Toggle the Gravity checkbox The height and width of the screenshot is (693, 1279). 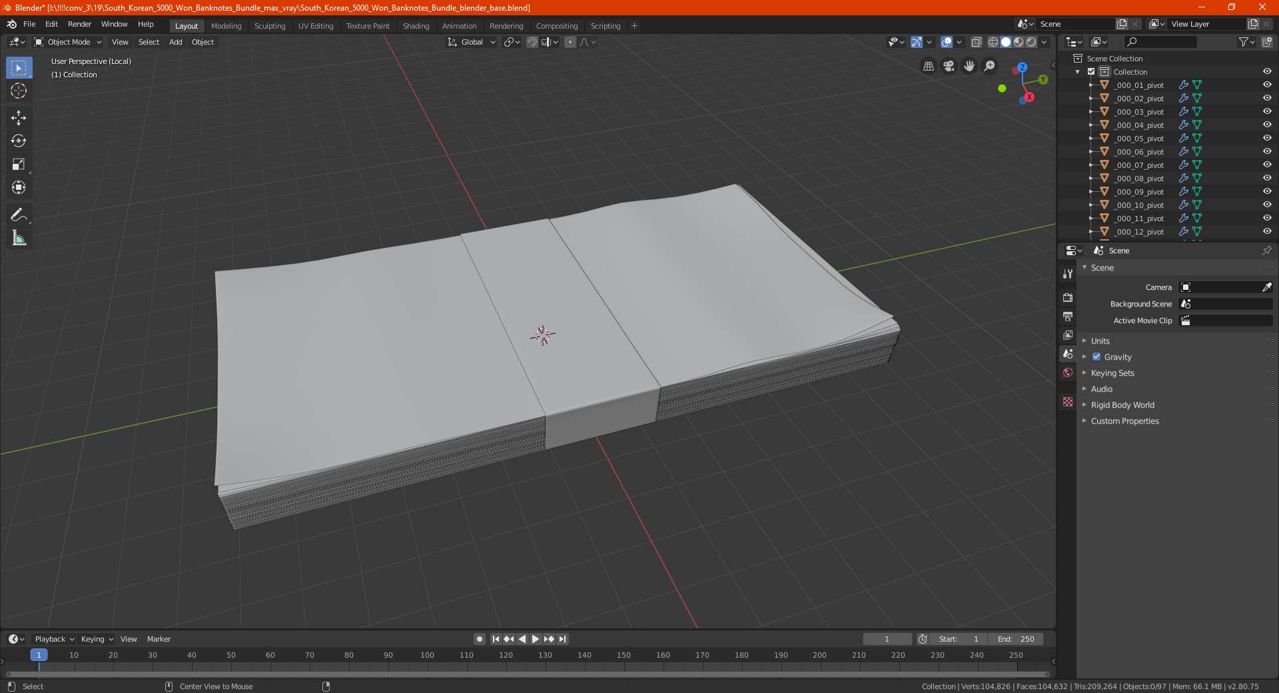(x=1096, y=357)
